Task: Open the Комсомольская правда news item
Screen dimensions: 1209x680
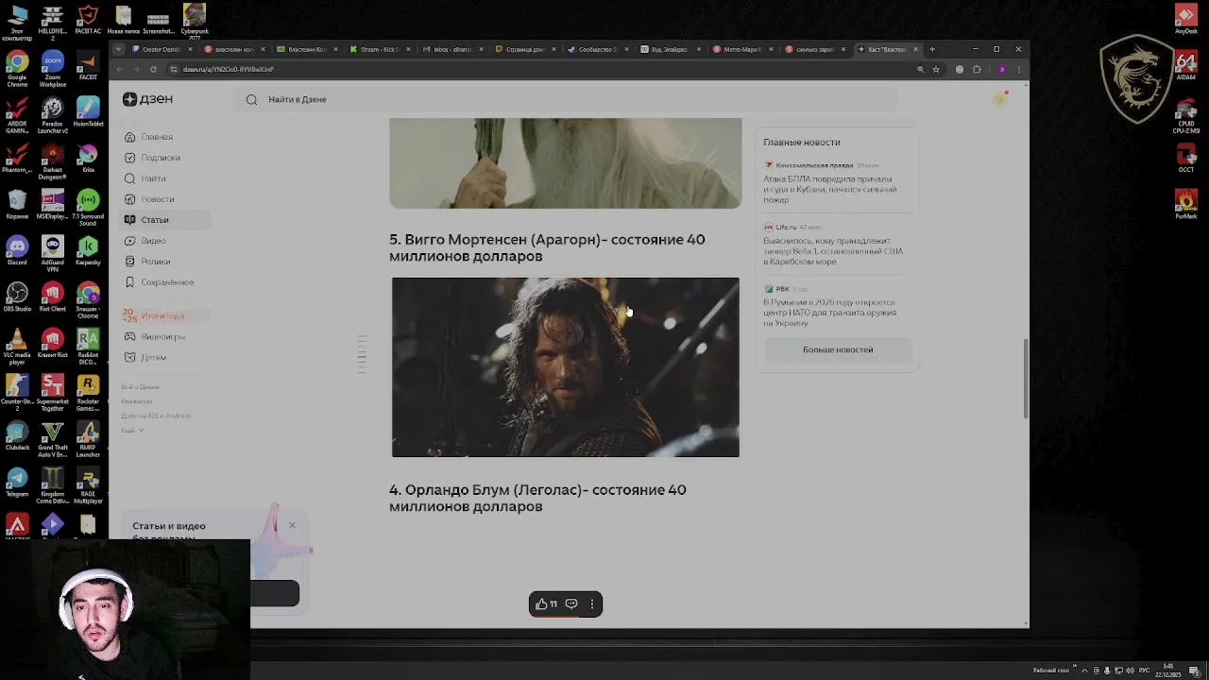Action: [x=831, y=183]
